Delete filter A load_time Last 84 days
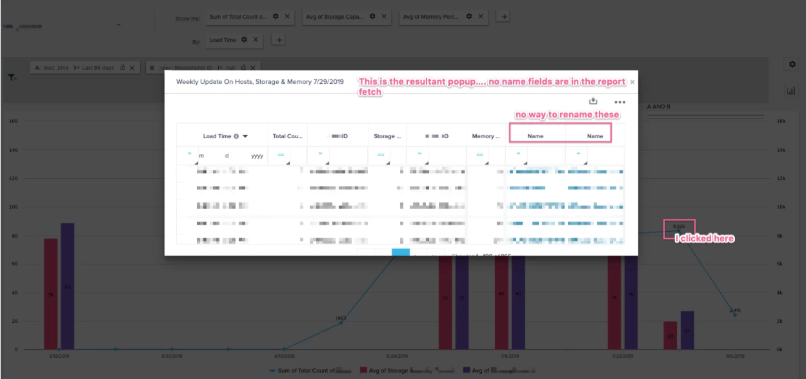Viewport: 806px width, 379px height. (132, 67)
